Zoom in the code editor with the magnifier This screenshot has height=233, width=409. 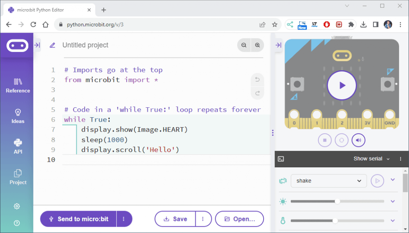coord(257,45)
